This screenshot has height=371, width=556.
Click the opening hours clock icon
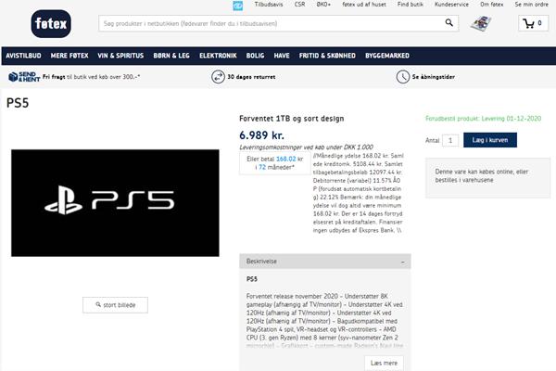click(x=403, y=77)
